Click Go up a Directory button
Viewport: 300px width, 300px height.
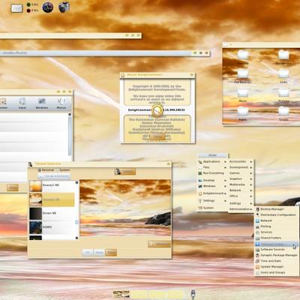pyautogui.click(x=54, y=176)
